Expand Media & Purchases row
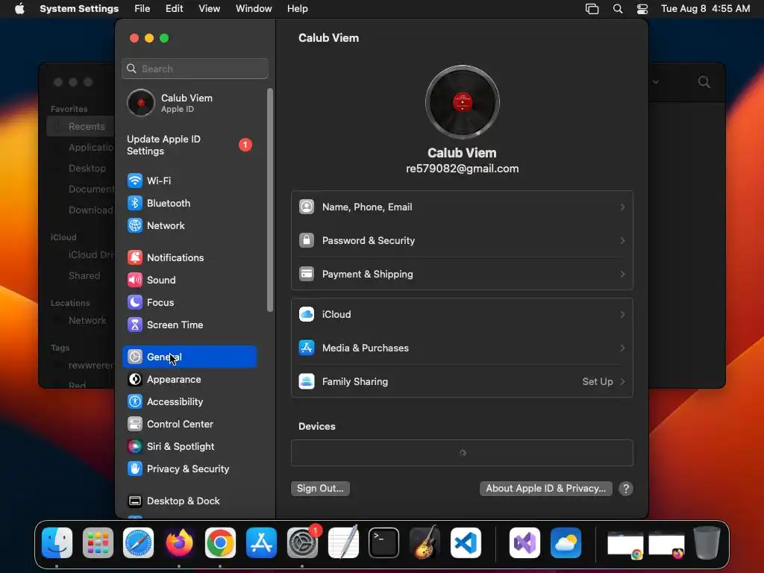Image resolution: width=764 pixels, height=573 pixels. click(462, 348)
